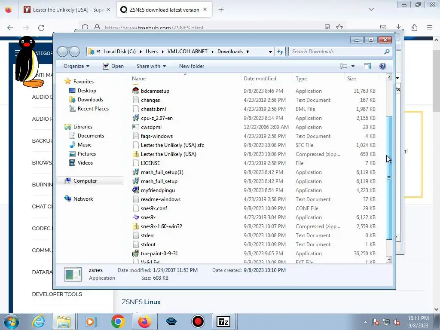This screenshot has width=440, height=330.
Task: Open the Firefox list all tabs chevron
Action: point(371,9)
